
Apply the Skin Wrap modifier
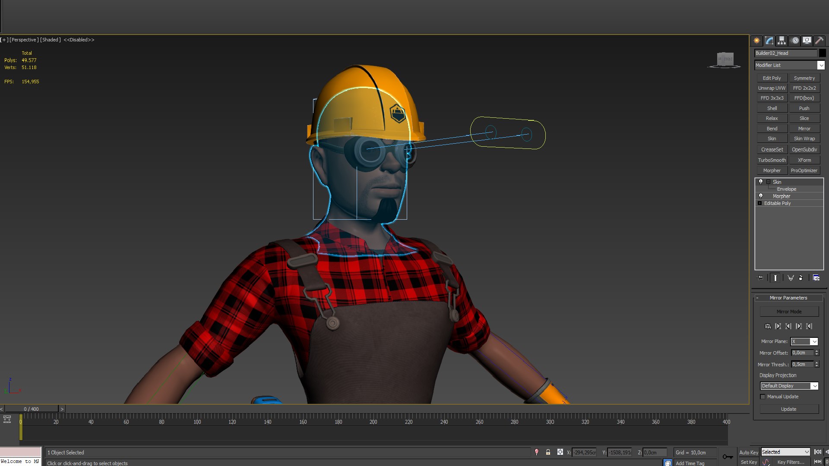pos(804,139)
